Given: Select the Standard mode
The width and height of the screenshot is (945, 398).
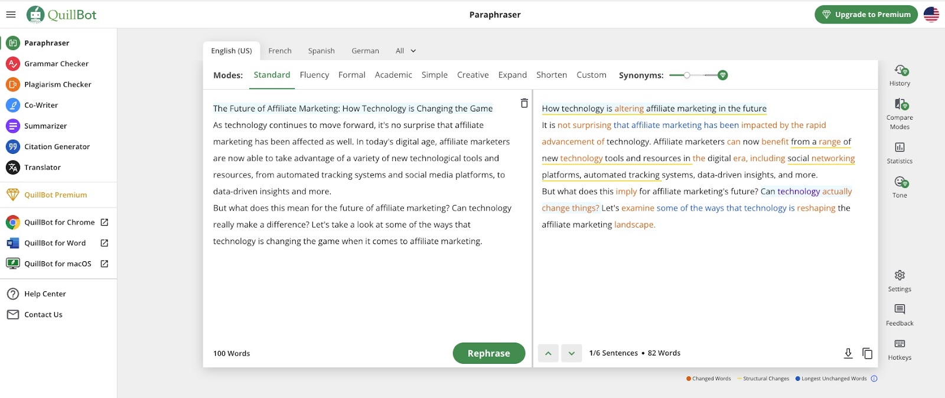Looking at the screenshot, I should [x=272, y=75].
